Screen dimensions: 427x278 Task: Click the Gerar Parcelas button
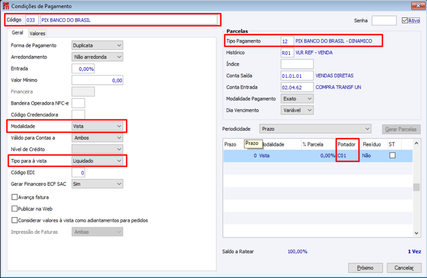401,129
